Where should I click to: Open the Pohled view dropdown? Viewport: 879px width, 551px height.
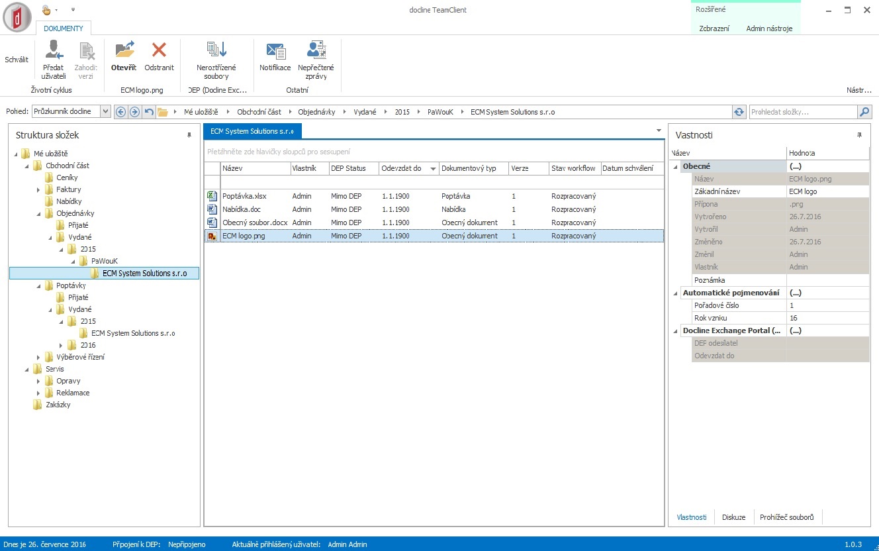tap(105, 112)
